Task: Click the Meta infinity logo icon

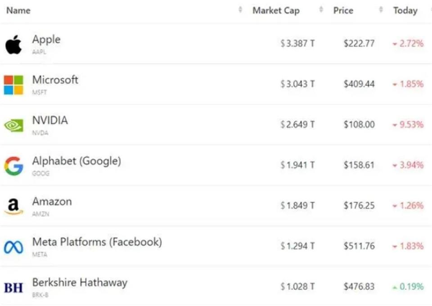Action: click(13, 247)
